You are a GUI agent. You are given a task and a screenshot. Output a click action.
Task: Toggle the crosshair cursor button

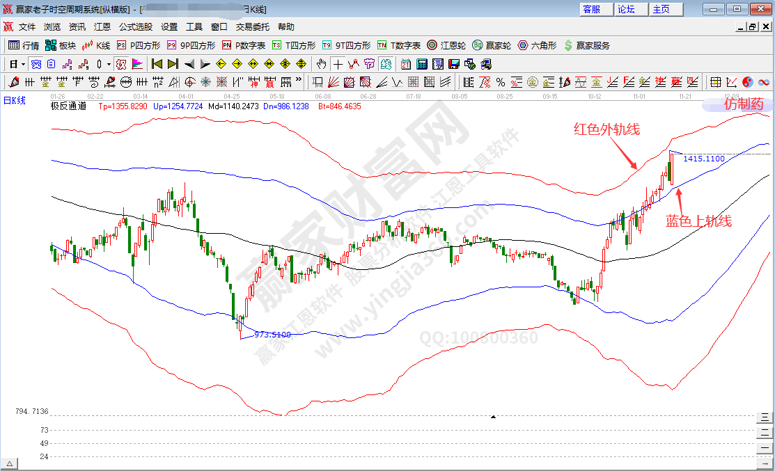tap(338, 64)
